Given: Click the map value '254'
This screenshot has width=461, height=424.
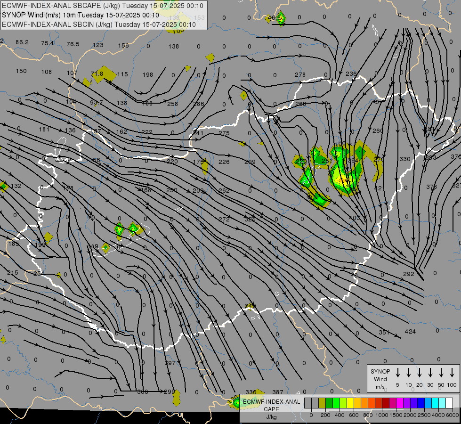Looking at the screenshot, I should coord(39,274).
